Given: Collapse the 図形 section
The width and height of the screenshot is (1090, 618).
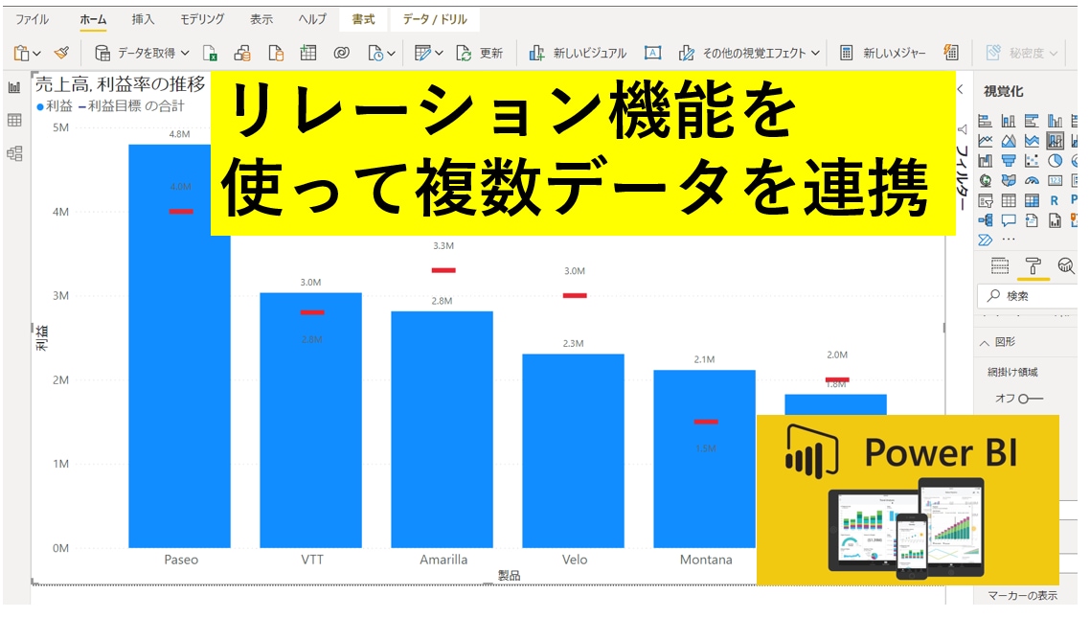Looking at the screenshot, I should tap(984, 343).
